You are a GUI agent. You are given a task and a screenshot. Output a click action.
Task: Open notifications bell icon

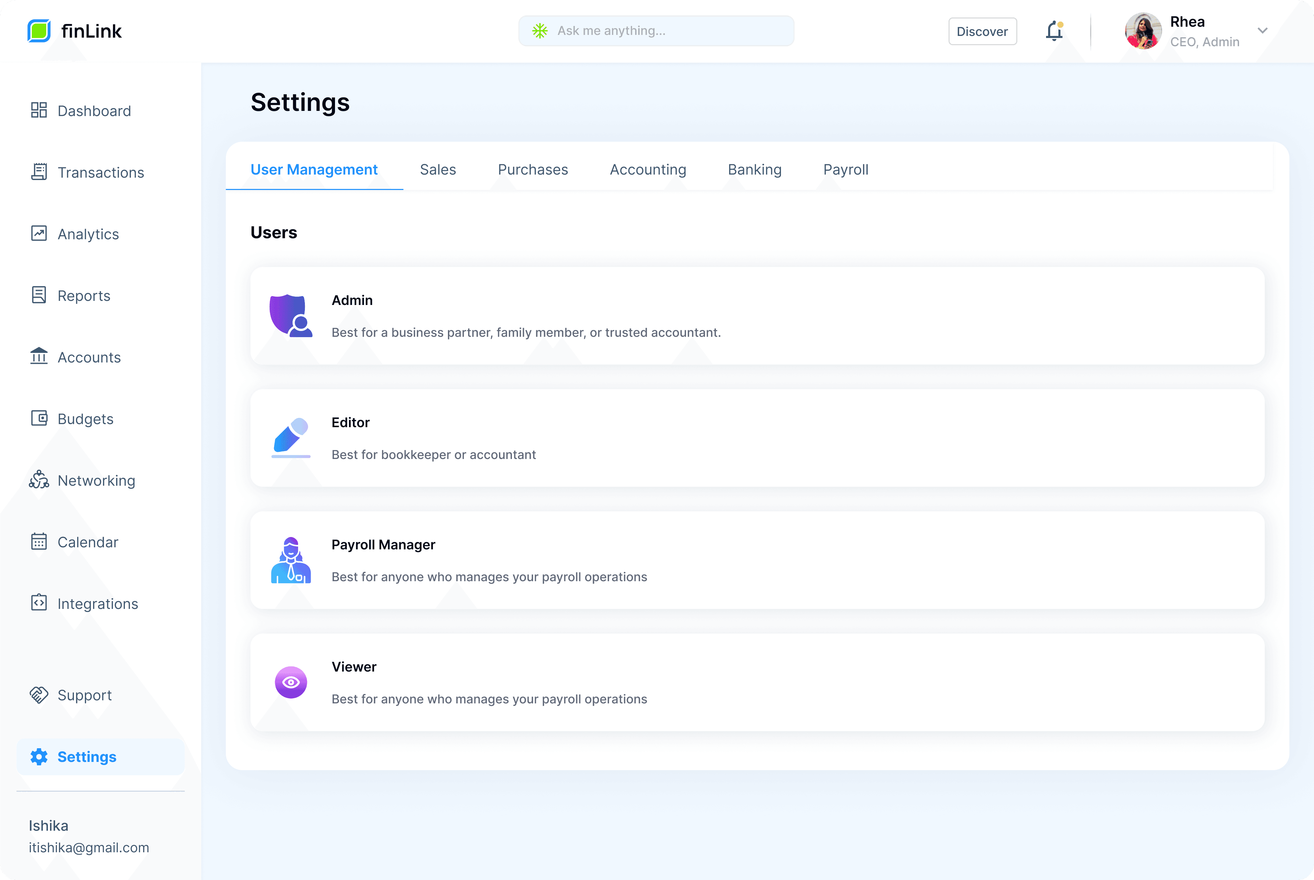tap(1054, 31)
